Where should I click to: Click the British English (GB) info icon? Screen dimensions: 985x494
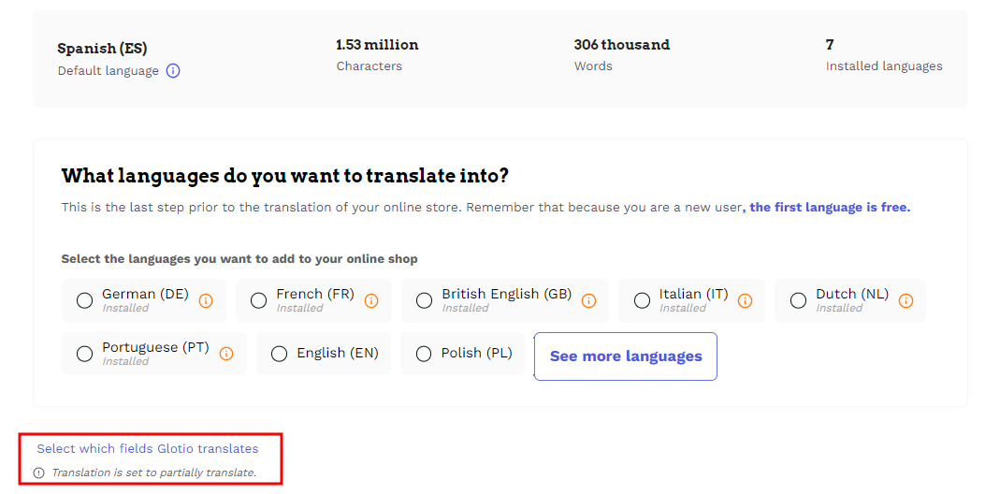588,301
